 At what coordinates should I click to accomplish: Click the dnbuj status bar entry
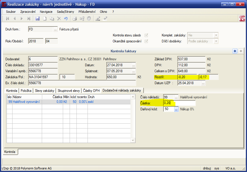click(x=207, y=168)
